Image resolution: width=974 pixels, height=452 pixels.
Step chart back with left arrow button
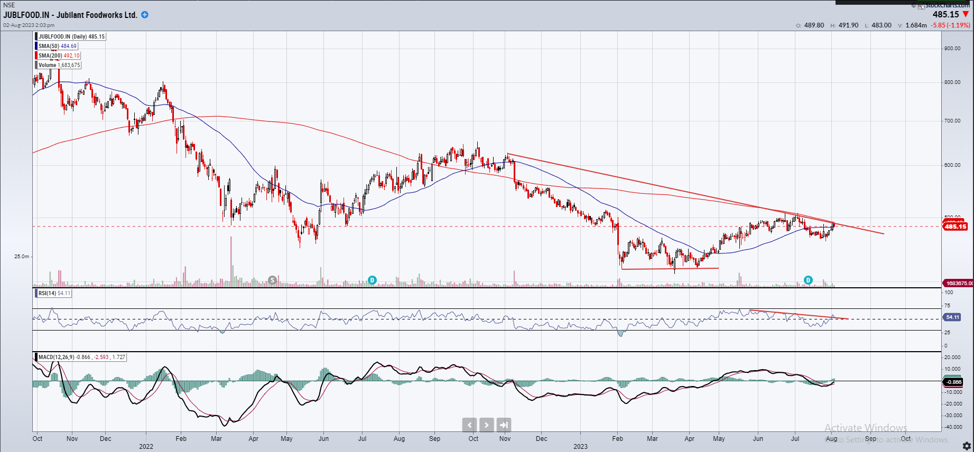[x=469, y=425]
